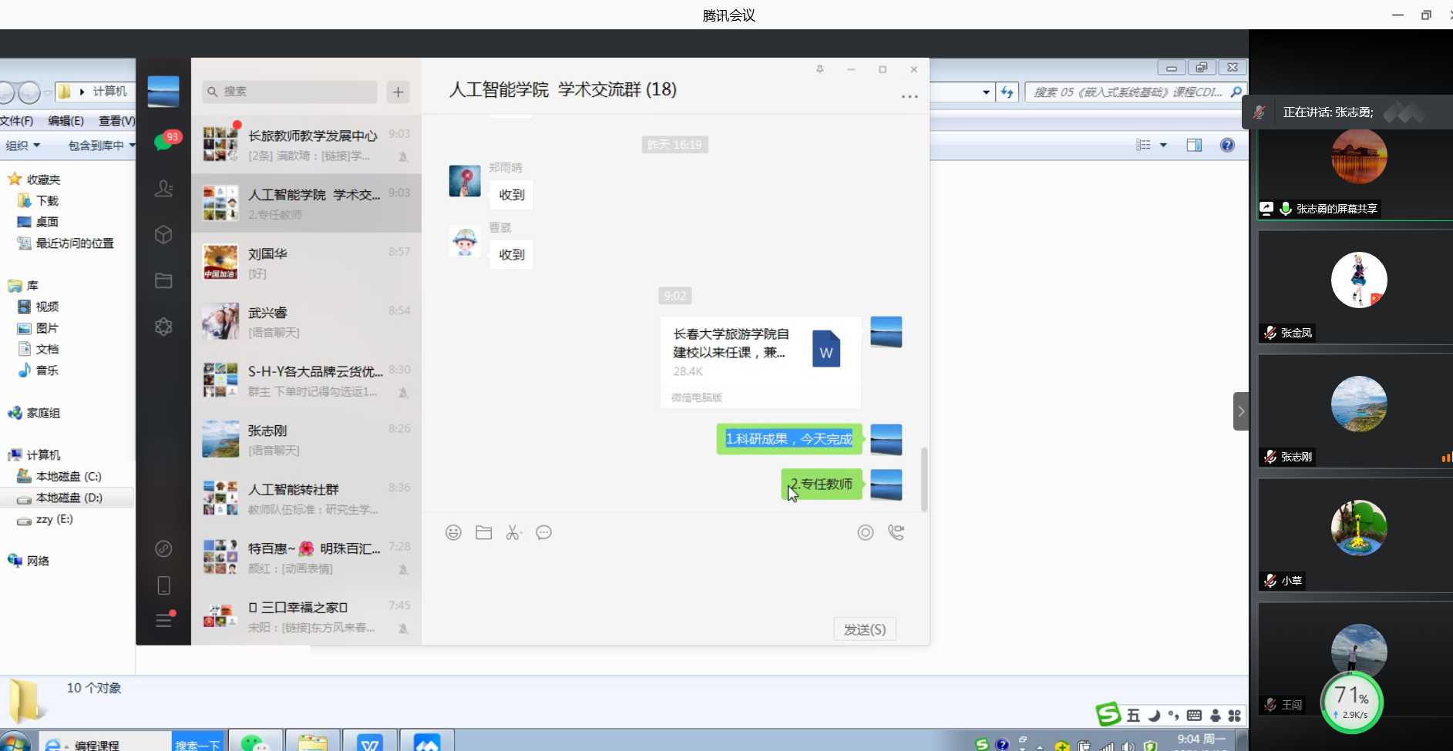This screenshot has width=1453, height=751.
Task: Open the change view dropdown in Explorer
Action: [x=1163, y=145]
